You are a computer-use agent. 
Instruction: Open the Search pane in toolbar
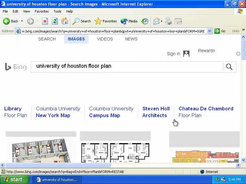tap(81, 21)
